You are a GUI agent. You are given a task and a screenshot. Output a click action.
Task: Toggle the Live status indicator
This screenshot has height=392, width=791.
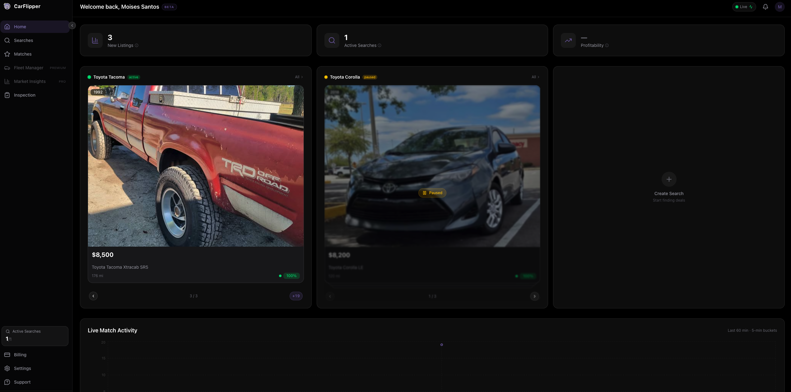click(x=744, y=7)
